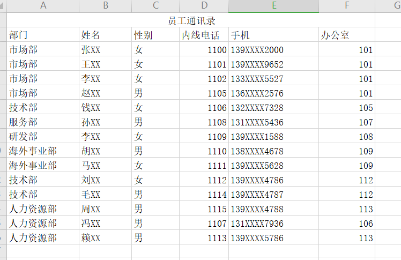Select name cell 张XX

106,49
